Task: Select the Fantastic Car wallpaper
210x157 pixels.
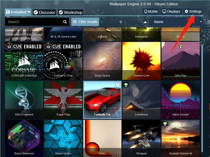Action: point(102,100)
